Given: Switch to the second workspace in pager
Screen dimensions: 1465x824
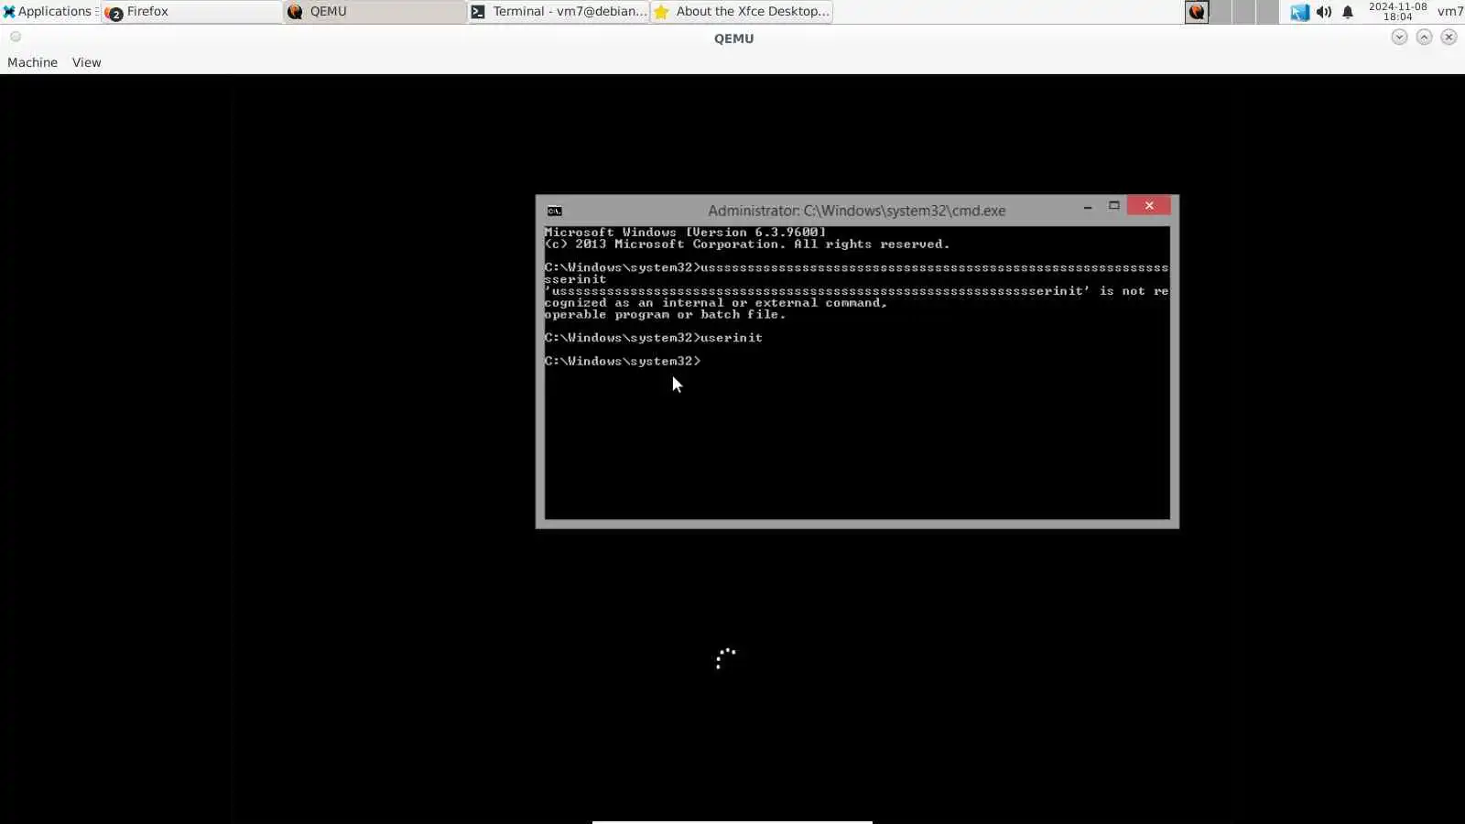Looking at the screenshot, I should pyautogui.click(x=1221, y=12).
